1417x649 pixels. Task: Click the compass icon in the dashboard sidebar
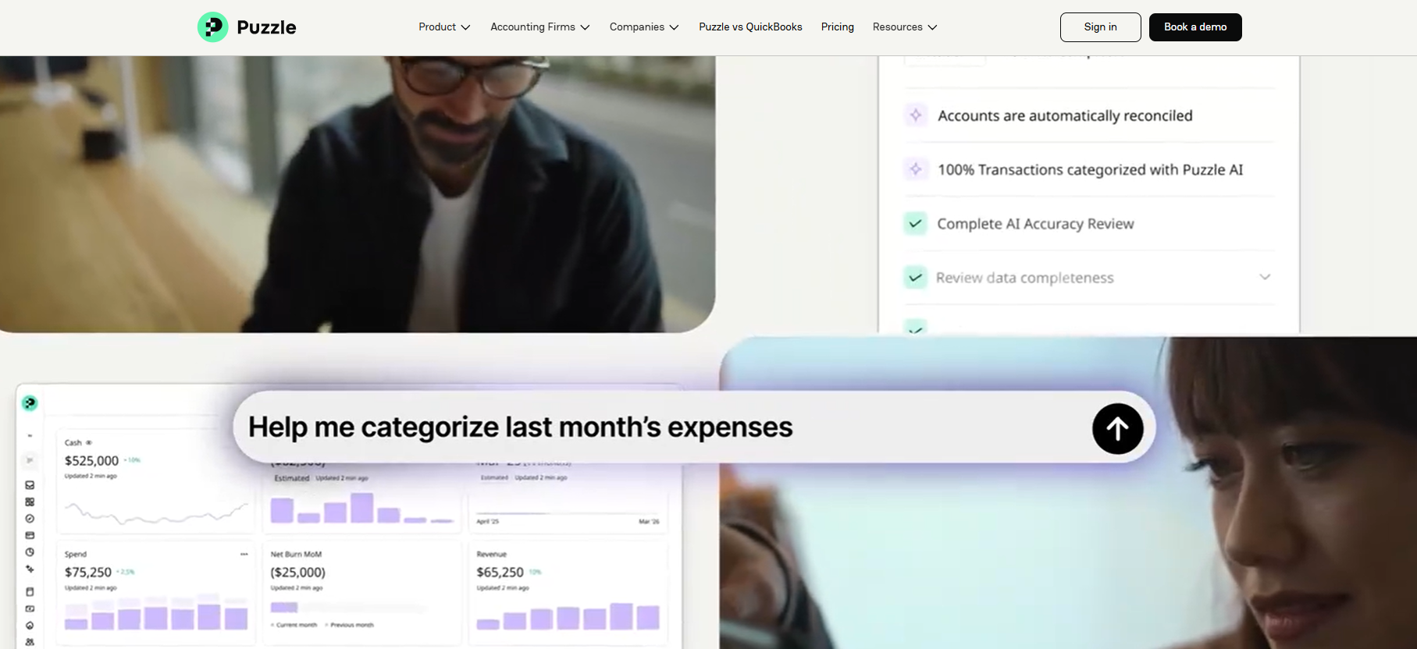click(30, 519)
